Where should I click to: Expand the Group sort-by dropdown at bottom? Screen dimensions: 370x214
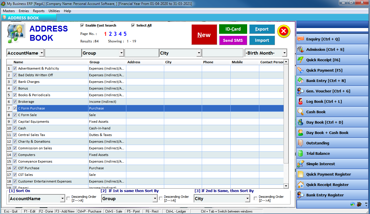pos(155,198)
